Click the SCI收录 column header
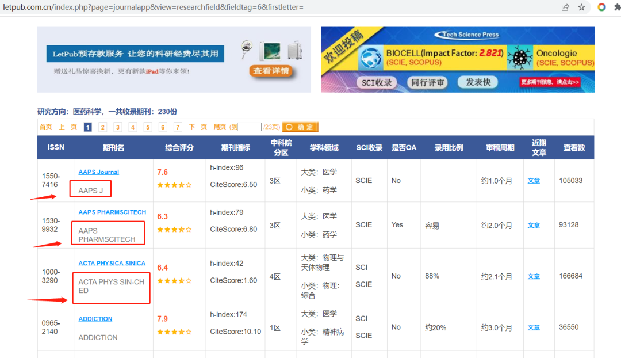This screenshot has width=621, height=358. click(369, 148)
